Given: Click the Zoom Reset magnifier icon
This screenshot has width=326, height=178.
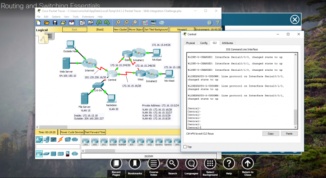Looking at the screenshot, I should pyautogui.click(x=126, y=23).
